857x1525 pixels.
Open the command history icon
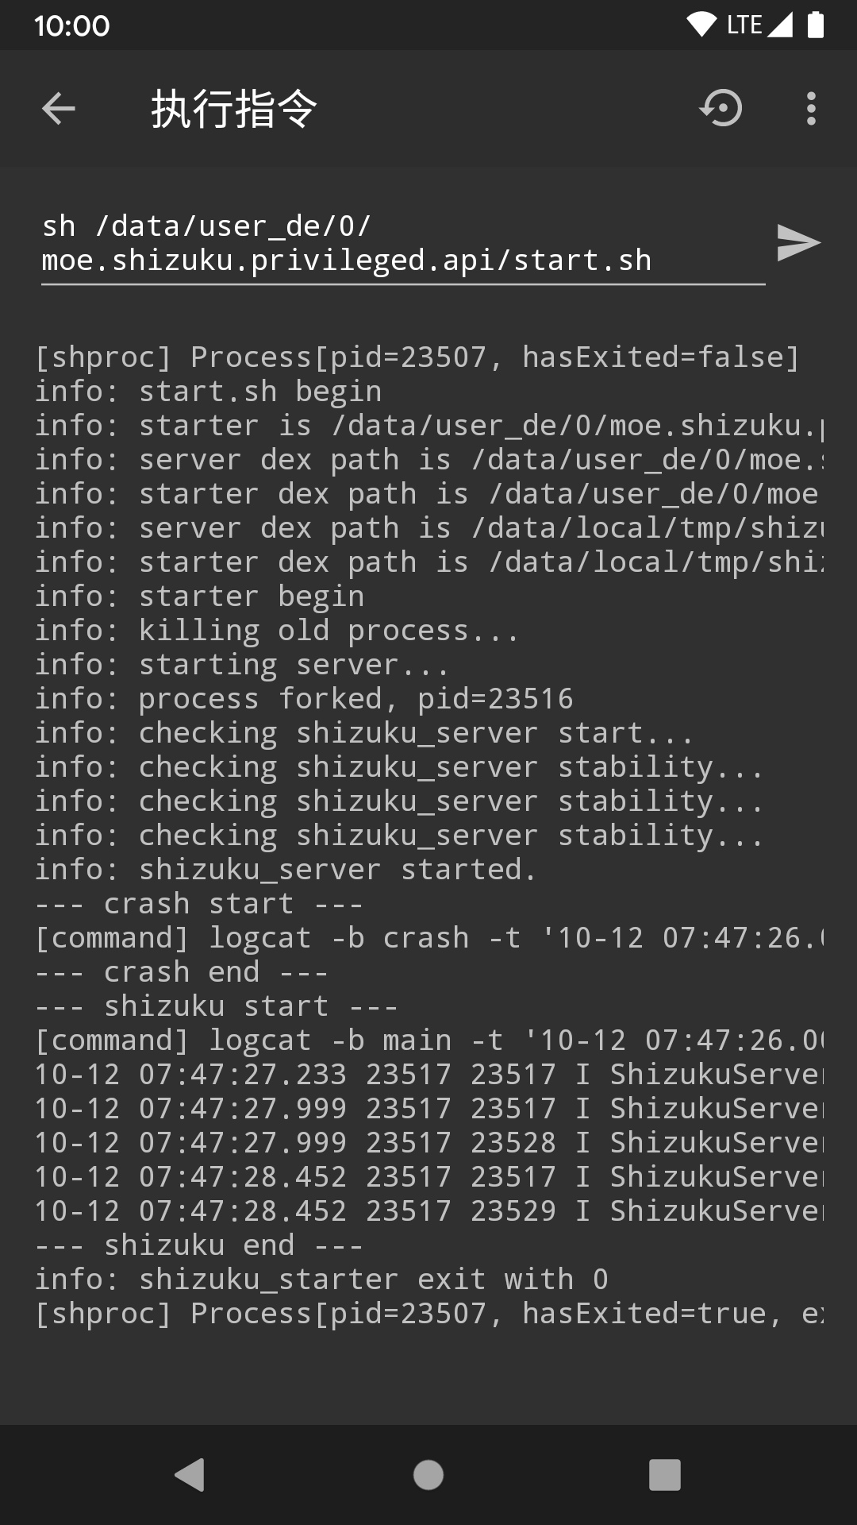point(721,109)
